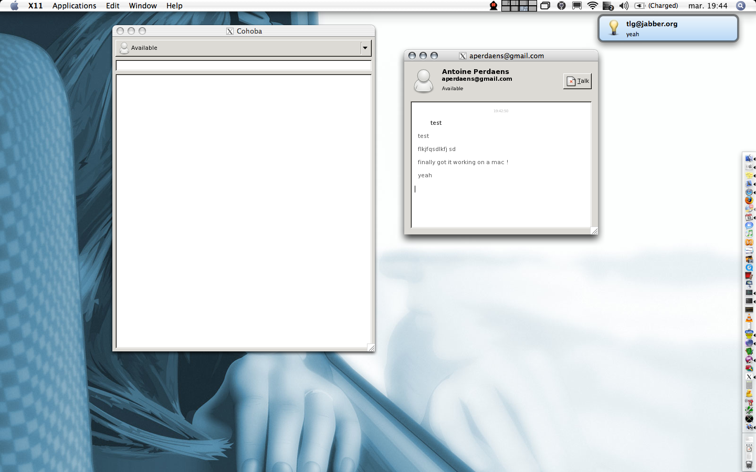756x472 pixels.
Task: Open the Help menu
Action: coord(174,6)
